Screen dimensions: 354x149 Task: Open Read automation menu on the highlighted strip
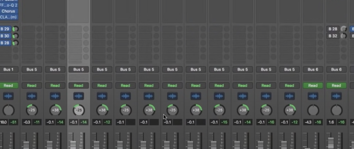79,86
